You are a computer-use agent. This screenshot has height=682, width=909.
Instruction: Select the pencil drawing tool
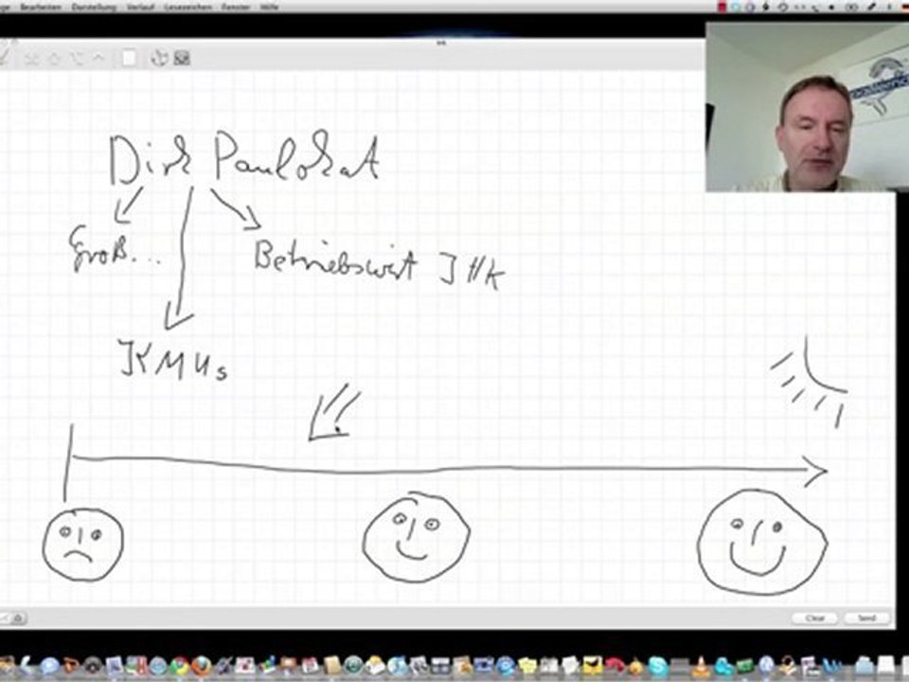[4, 58]
